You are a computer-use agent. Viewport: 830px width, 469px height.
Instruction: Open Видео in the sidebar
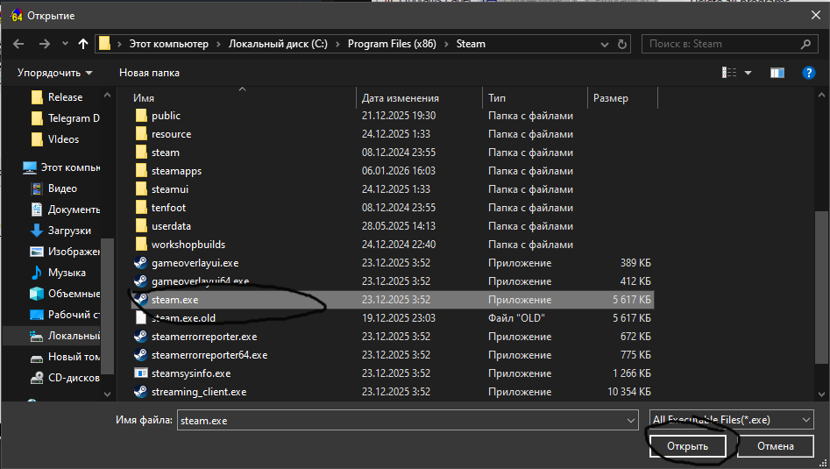(53, 188)
